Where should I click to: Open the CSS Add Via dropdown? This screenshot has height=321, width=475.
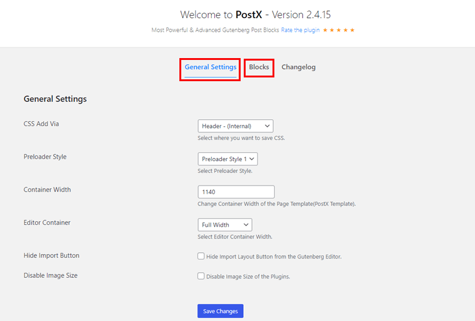click(235, 126)
